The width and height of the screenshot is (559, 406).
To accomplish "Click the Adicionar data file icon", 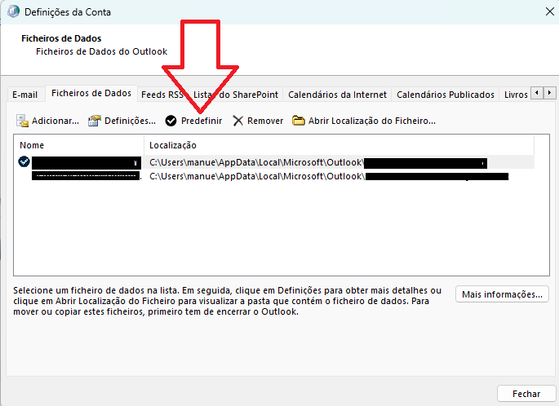I will 23,121.
